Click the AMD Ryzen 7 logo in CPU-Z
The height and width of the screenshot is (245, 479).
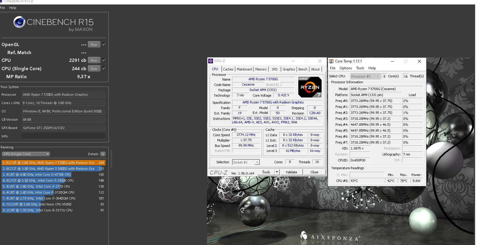pos(310,87)
